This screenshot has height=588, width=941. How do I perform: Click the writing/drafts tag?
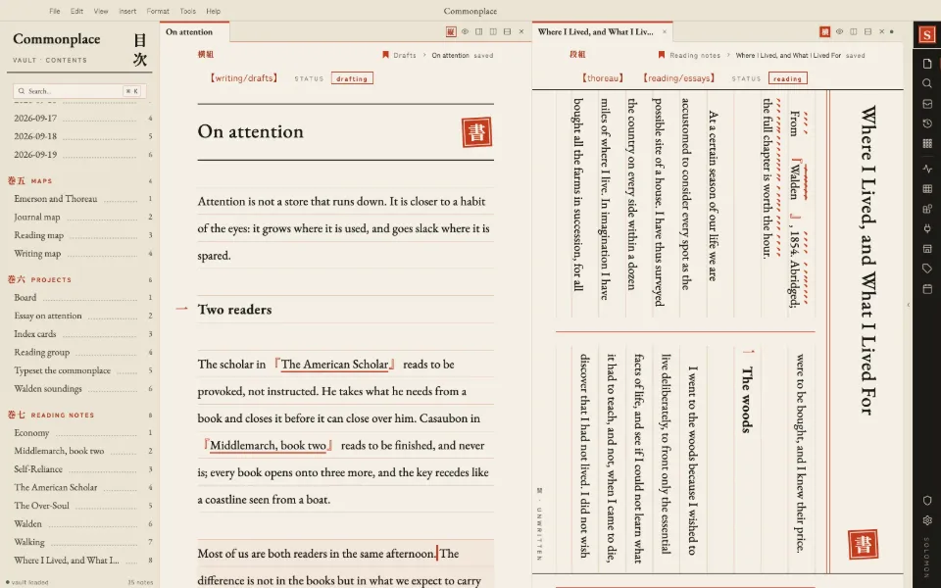click(x=244, y=78)
